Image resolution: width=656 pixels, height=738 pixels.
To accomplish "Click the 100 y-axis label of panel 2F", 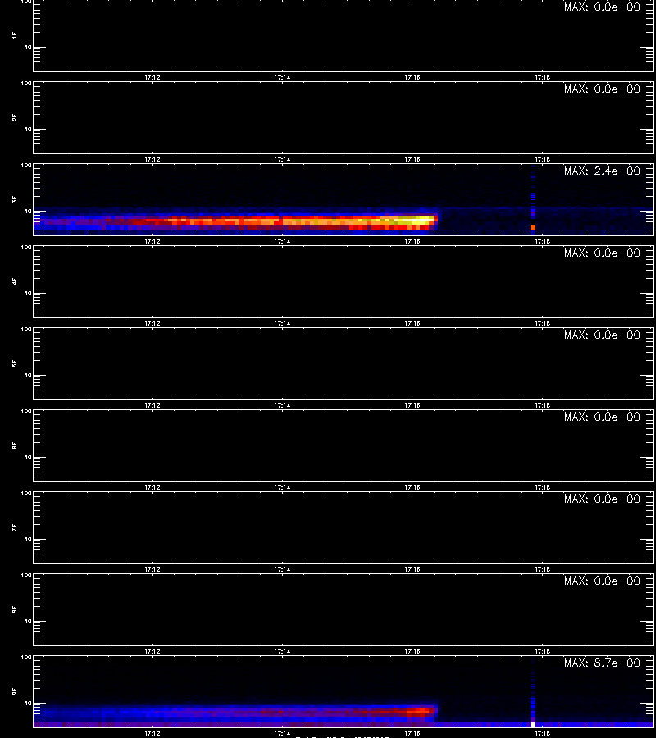I will [26, 84].
